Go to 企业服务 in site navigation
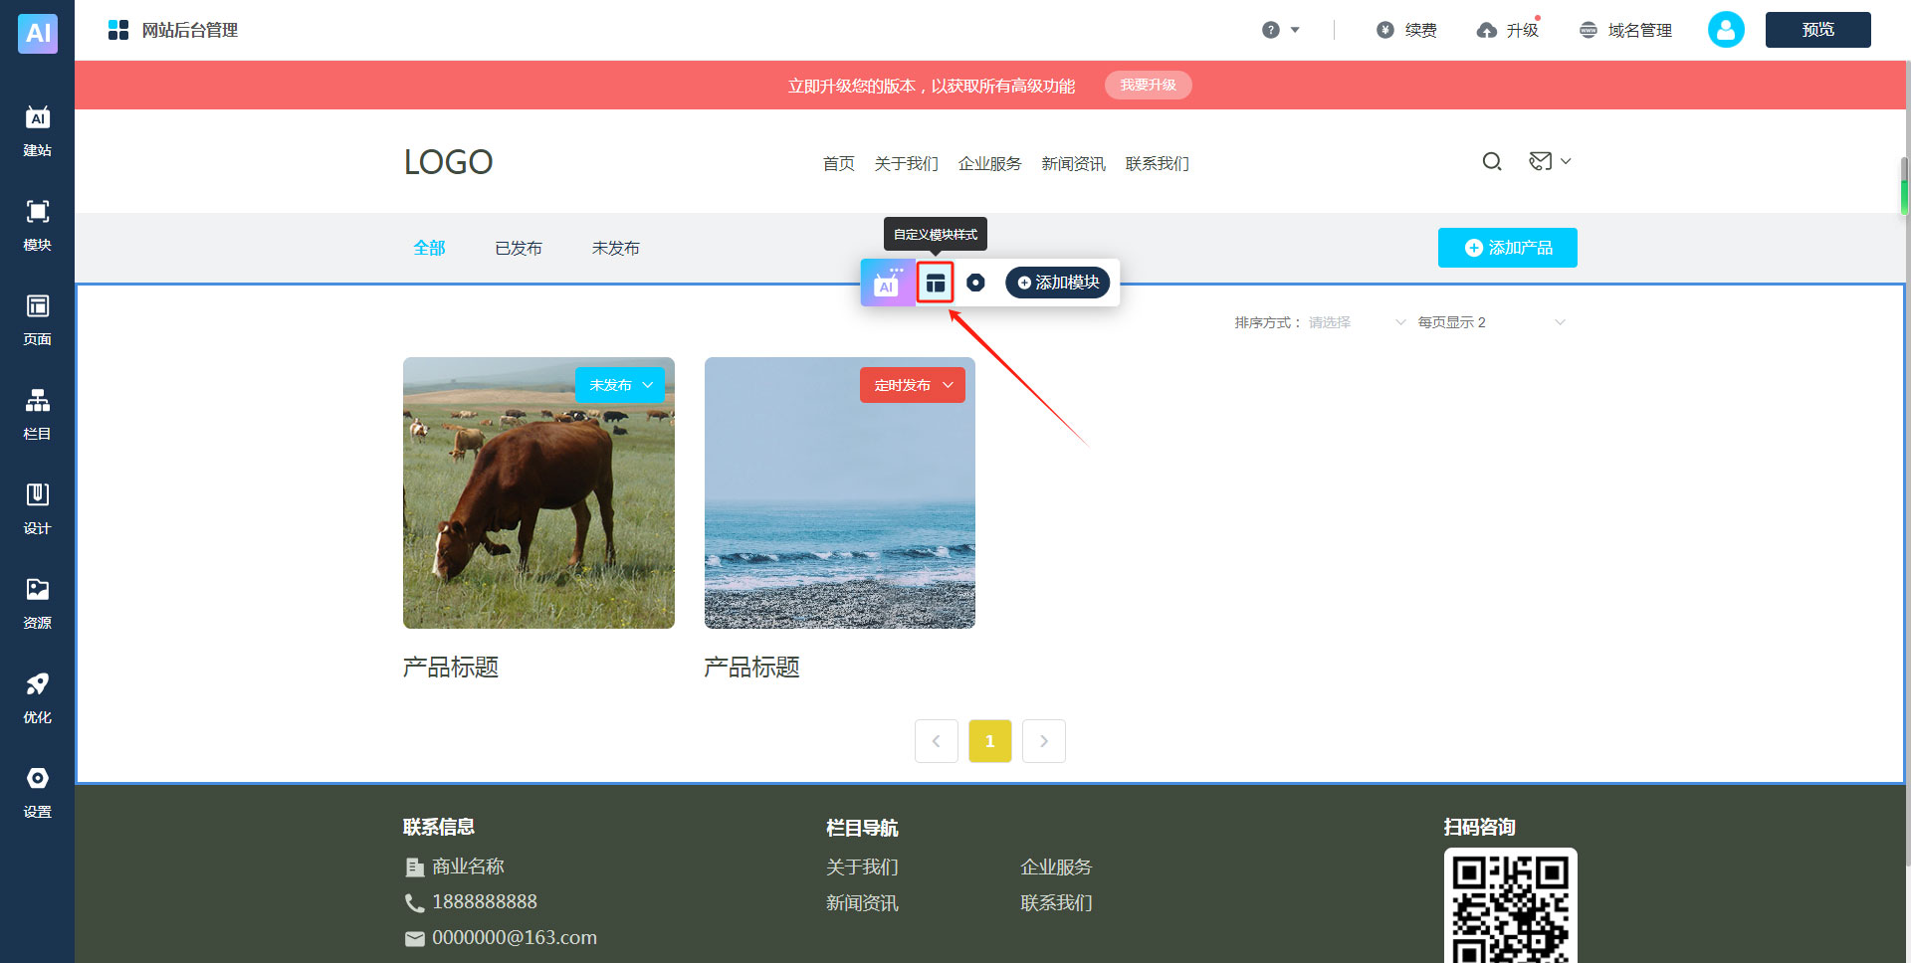The height and width of the screenshot is (963, 1911). [989, 163]
